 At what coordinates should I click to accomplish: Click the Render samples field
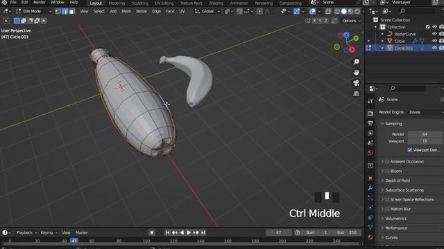(425, 134)
